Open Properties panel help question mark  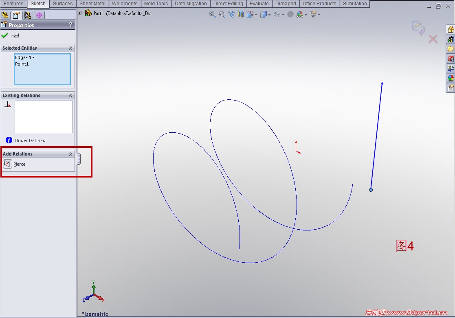(x=70, y=25)
